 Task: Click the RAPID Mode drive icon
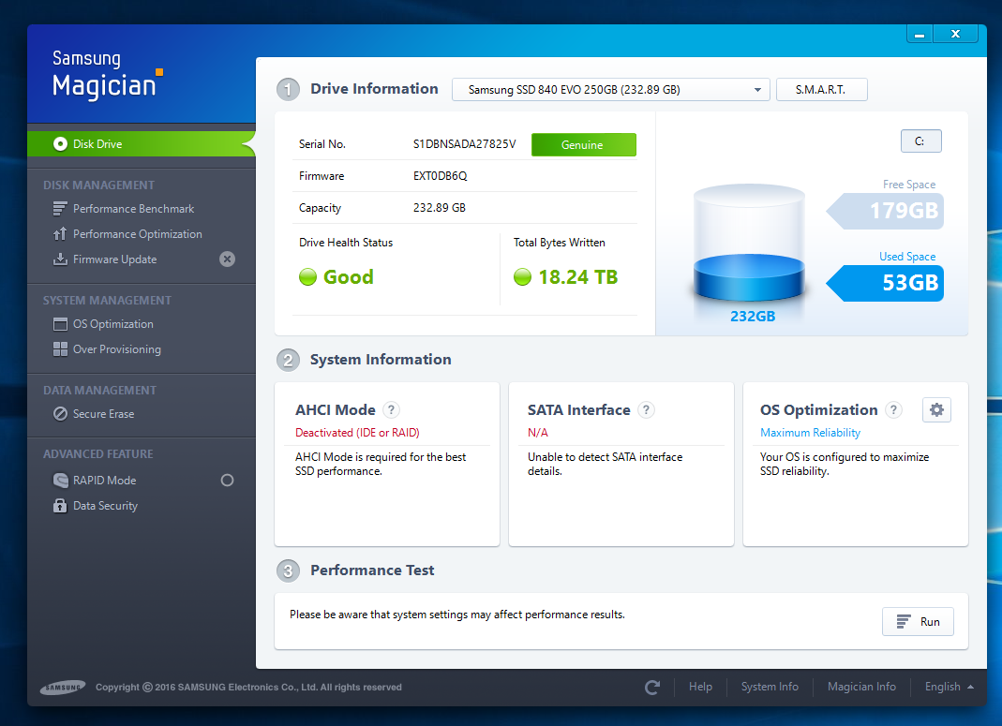pyautogui.click(x=60, y=481)
